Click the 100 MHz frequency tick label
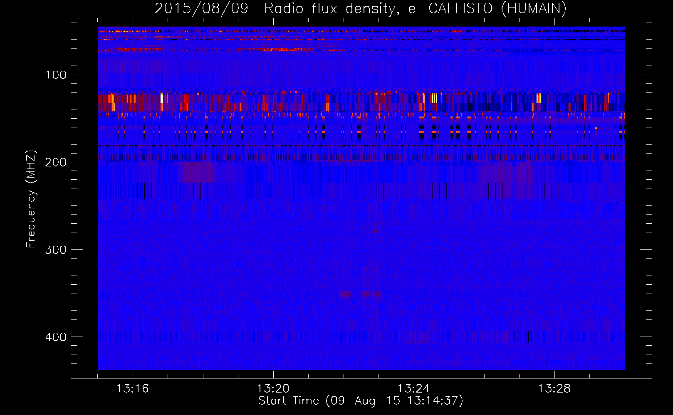 (56, 75)
